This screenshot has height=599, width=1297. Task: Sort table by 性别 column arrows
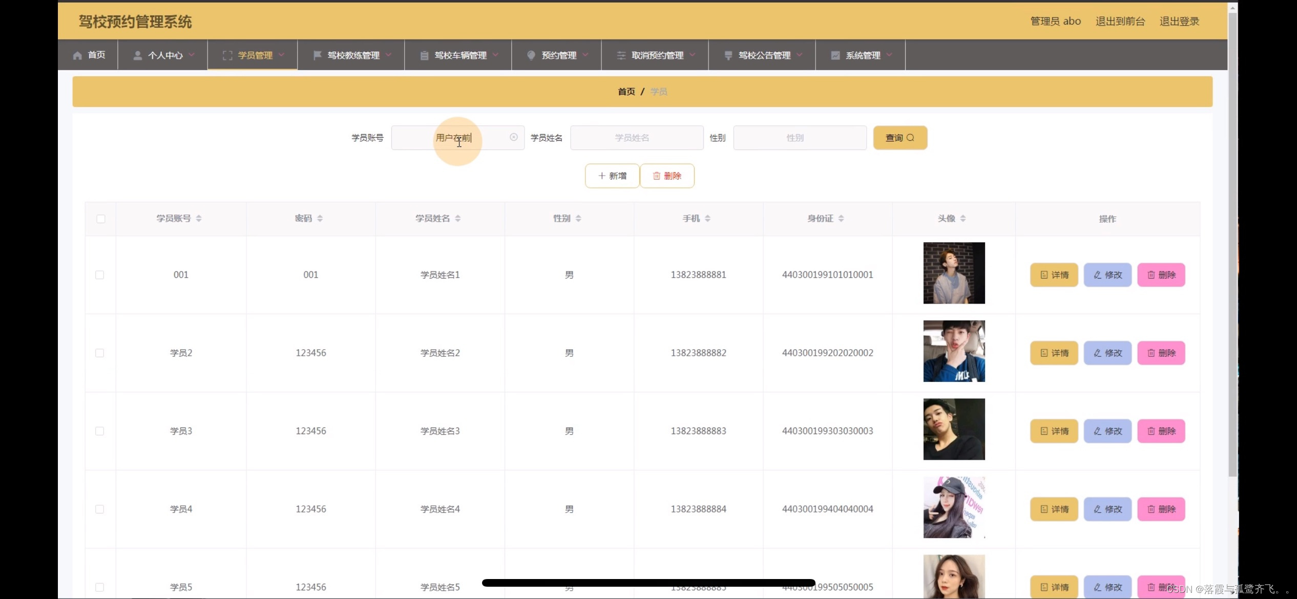click(578, 219)
